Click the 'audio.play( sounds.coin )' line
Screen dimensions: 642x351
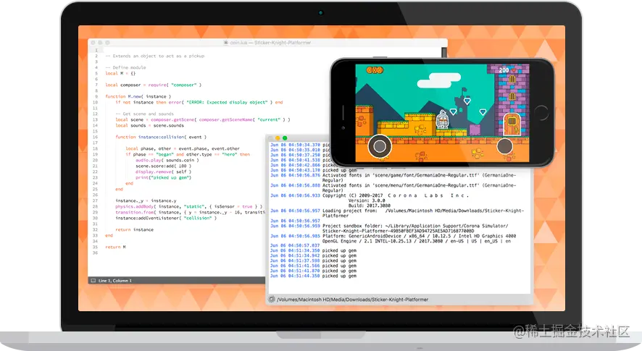coord(167,161)
